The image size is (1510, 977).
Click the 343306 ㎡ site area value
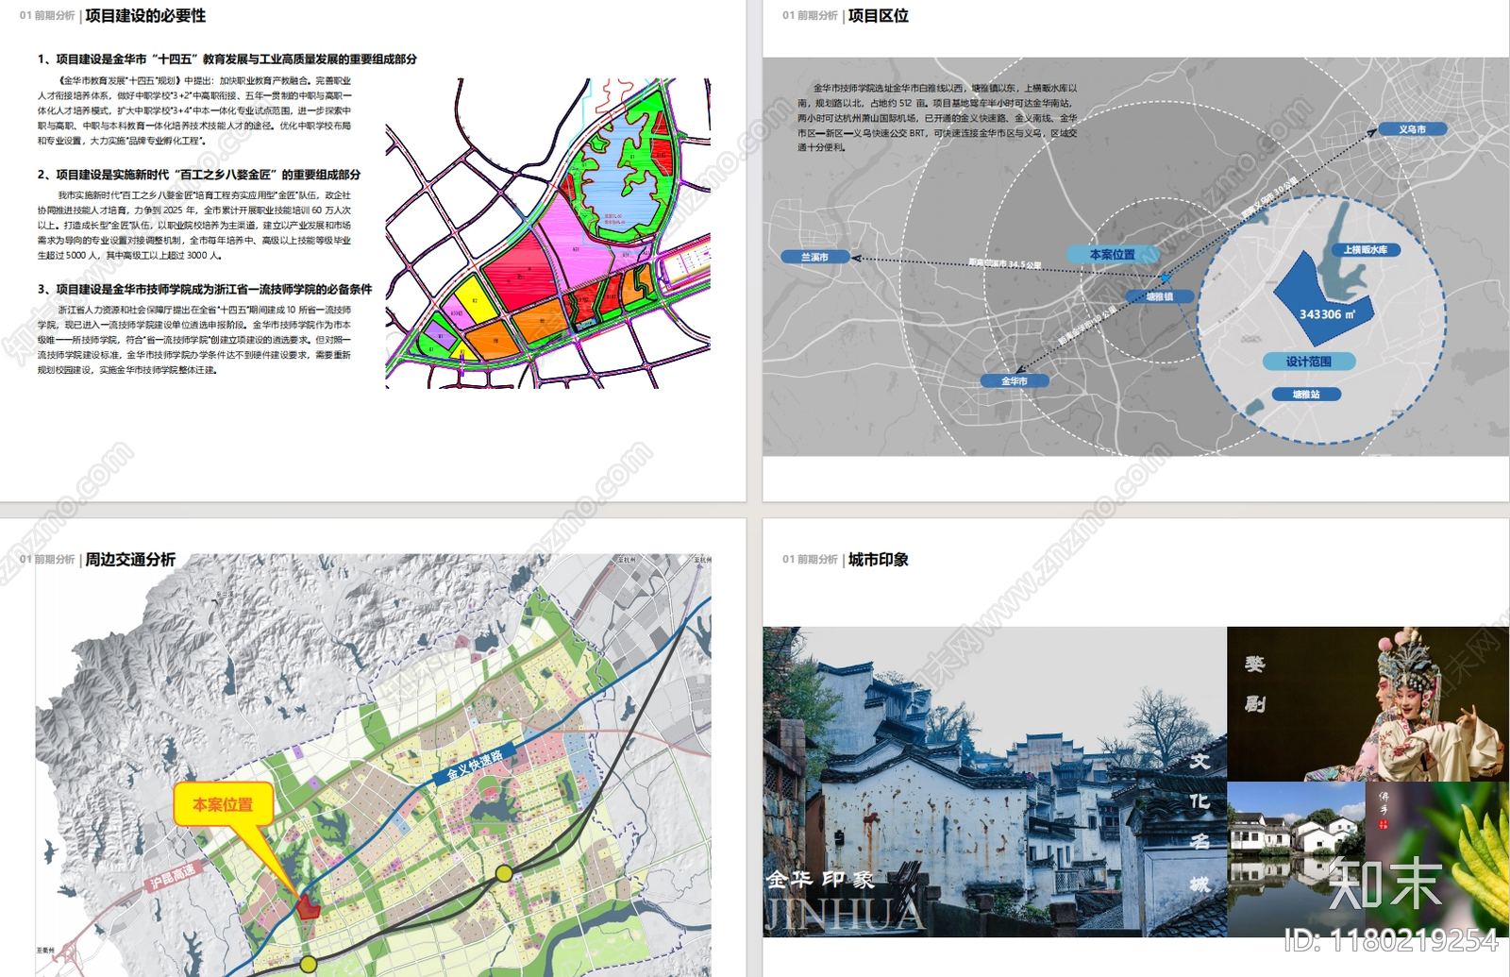click(x=1327, y=314)
